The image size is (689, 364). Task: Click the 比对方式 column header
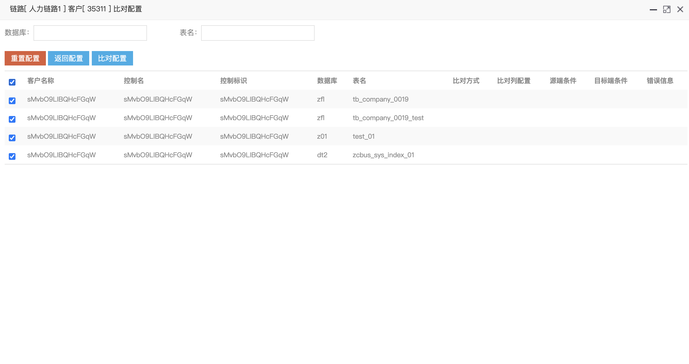tap(466, 81)
